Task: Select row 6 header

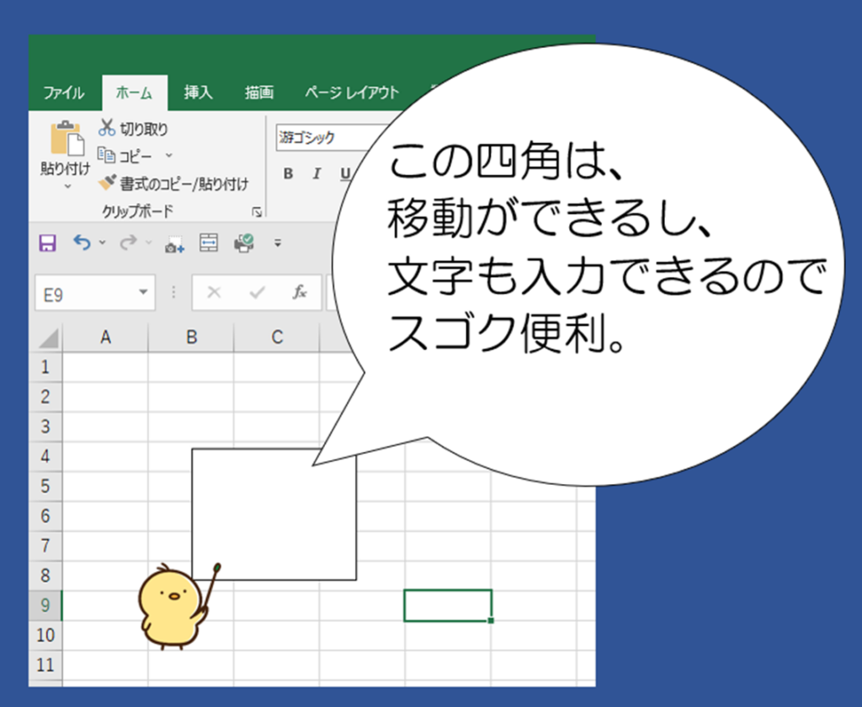Action: tap(45, 516)
